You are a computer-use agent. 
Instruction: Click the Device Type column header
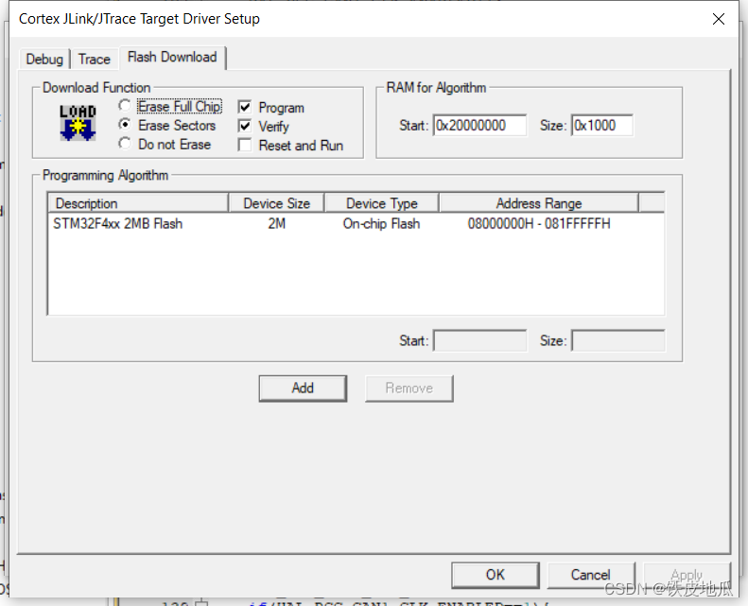(x=382, y=203)
